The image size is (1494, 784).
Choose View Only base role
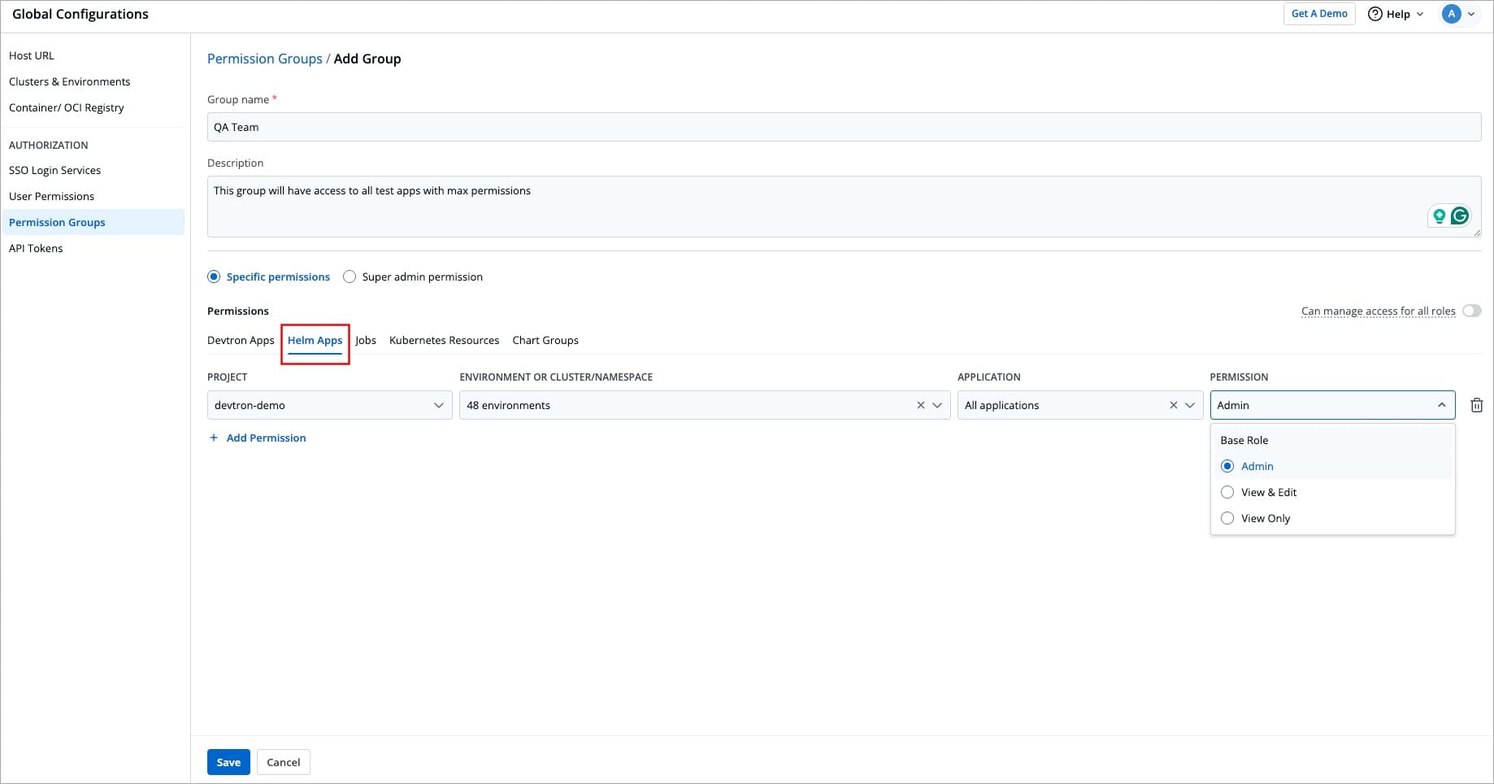1227,518
